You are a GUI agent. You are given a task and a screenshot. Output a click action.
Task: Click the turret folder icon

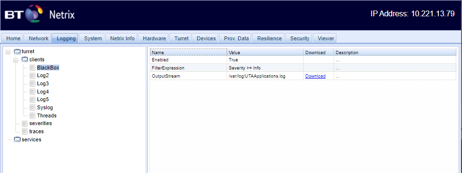tap(18, 52)
